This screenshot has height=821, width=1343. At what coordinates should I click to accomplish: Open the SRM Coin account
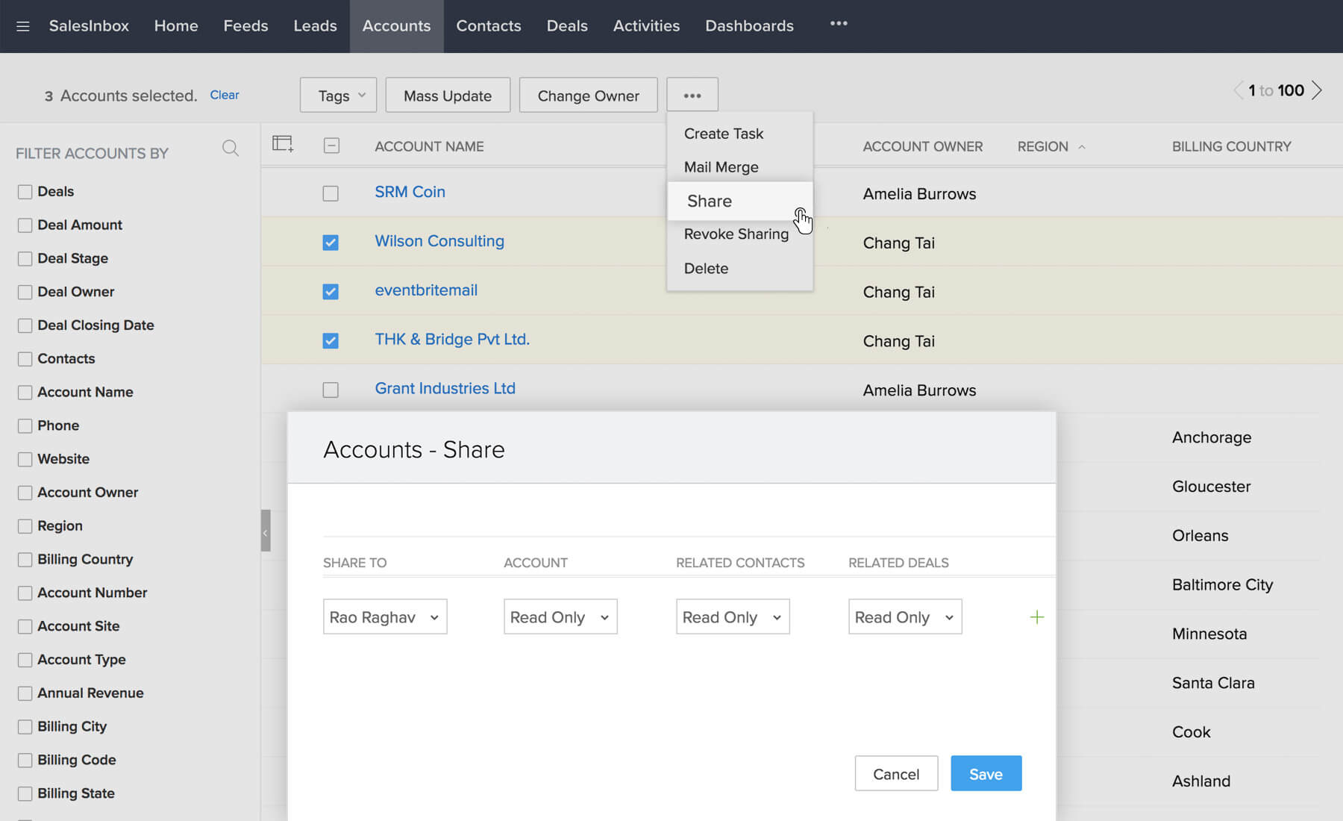tap(410, 192)
